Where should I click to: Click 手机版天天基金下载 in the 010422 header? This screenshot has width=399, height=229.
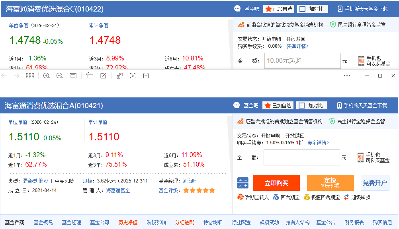coord(363,9)
